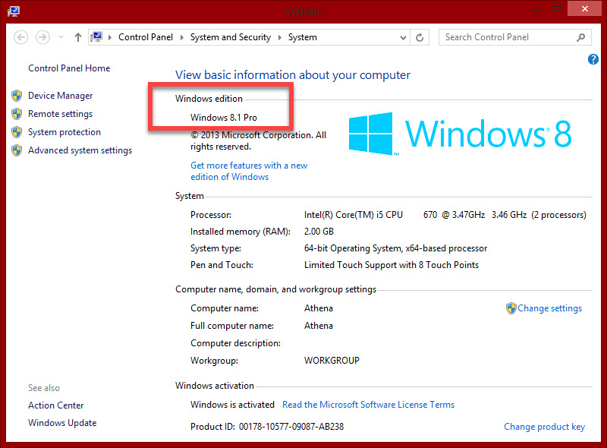Click 64-bit Operating System system type value
The height and width of the screenshot is (448, 607).
click(x=395, y=248)
